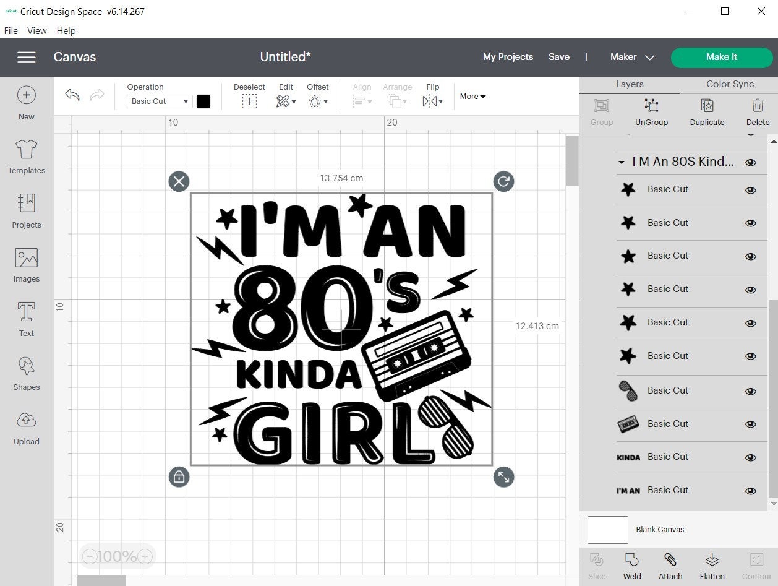
Task: Click the Duplicate icon in Layers panel
Action: point(706,112)
